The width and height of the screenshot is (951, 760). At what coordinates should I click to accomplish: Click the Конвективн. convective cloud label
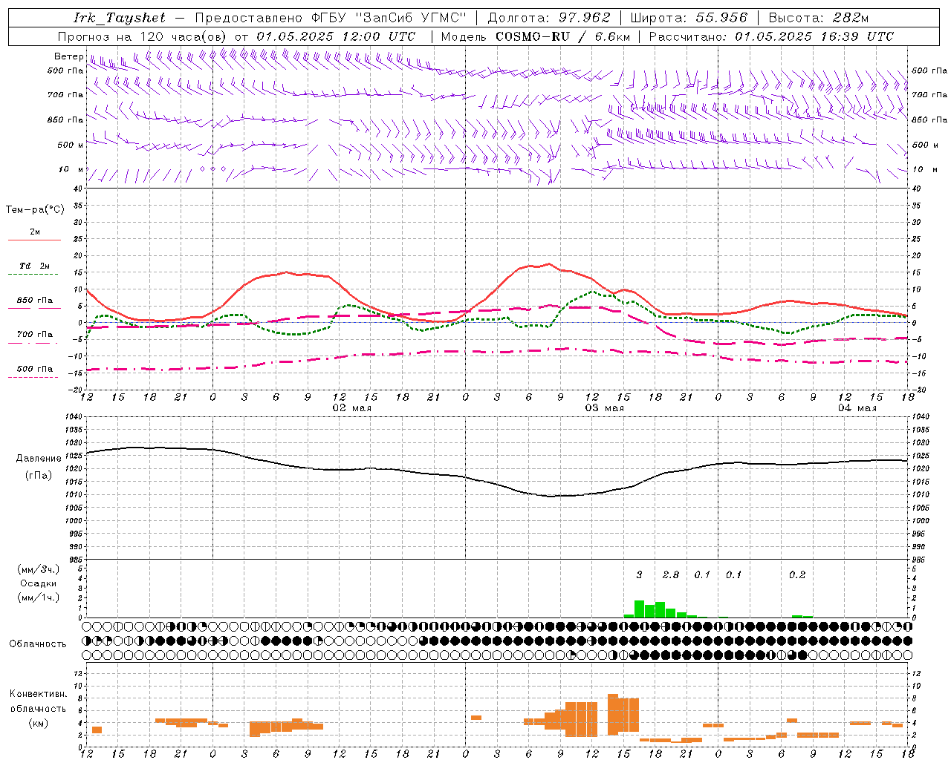click(x=38, y=694)
